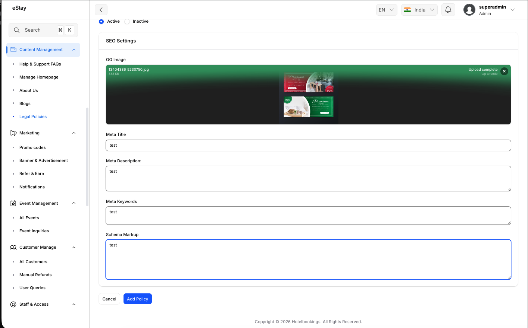Screen dimensions: 528x328
Task: Click tap to undo on upload
Action: click(489, 74)
